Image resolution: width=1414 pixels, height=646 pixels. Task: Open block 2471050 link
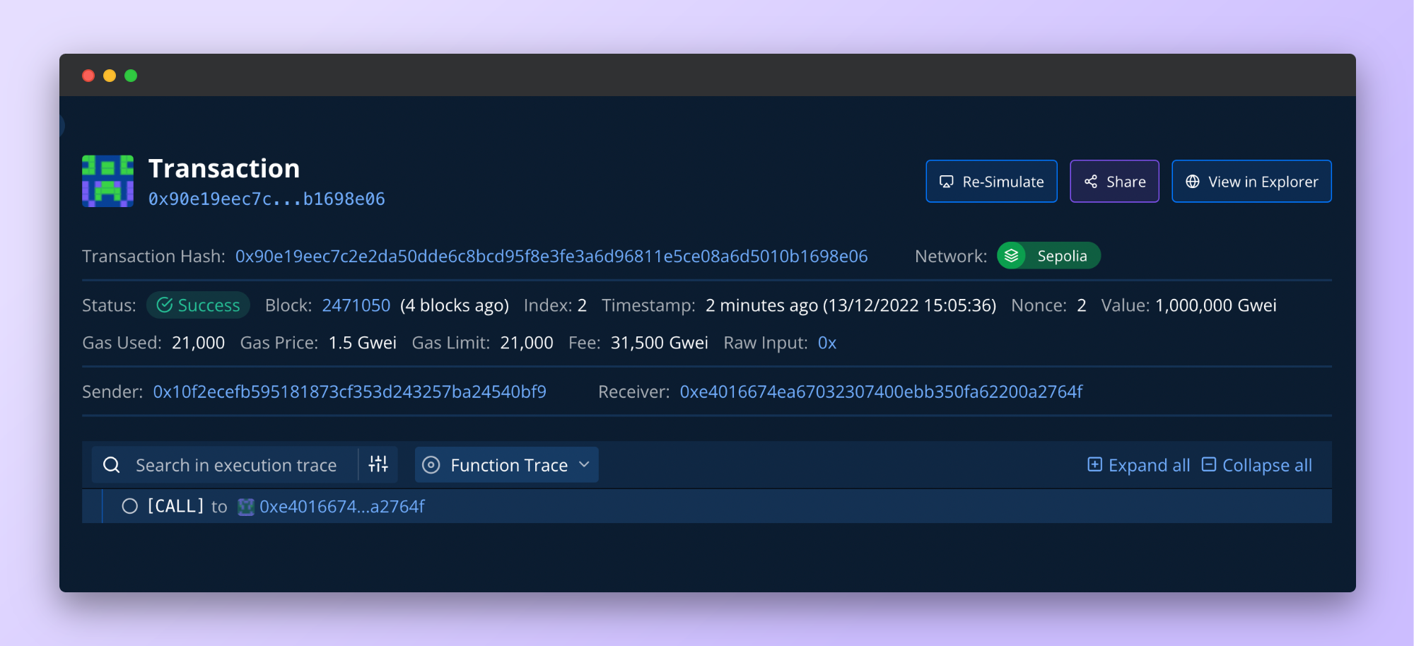pos(356,305)
